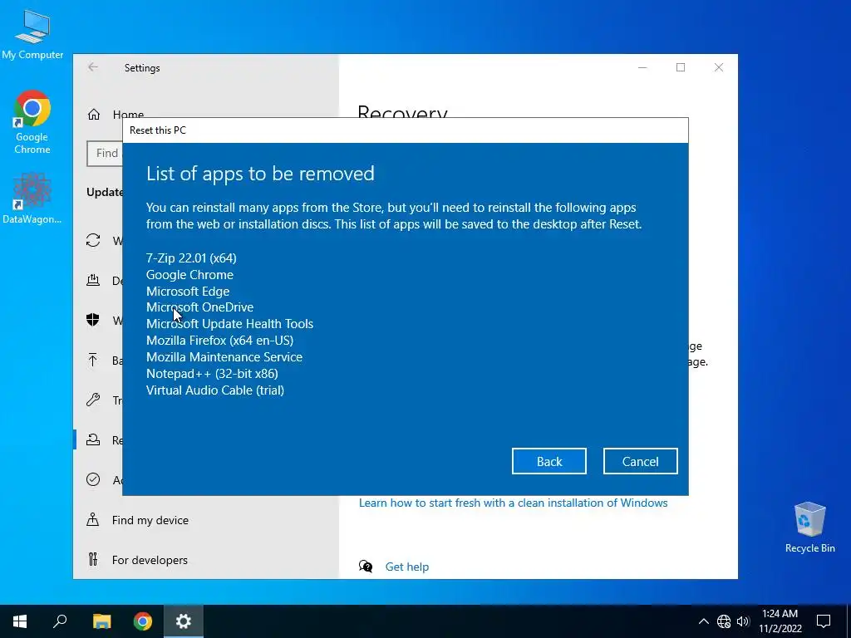Click the For developers tools icon
This screenshot has height=638, width=851.
click(93, 559)
